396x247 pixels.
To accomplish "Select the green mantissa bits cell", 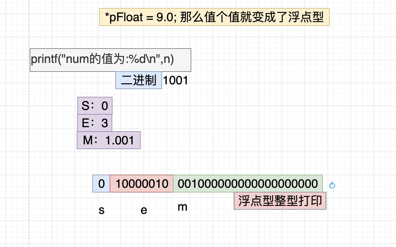I will tap(248, 184).
